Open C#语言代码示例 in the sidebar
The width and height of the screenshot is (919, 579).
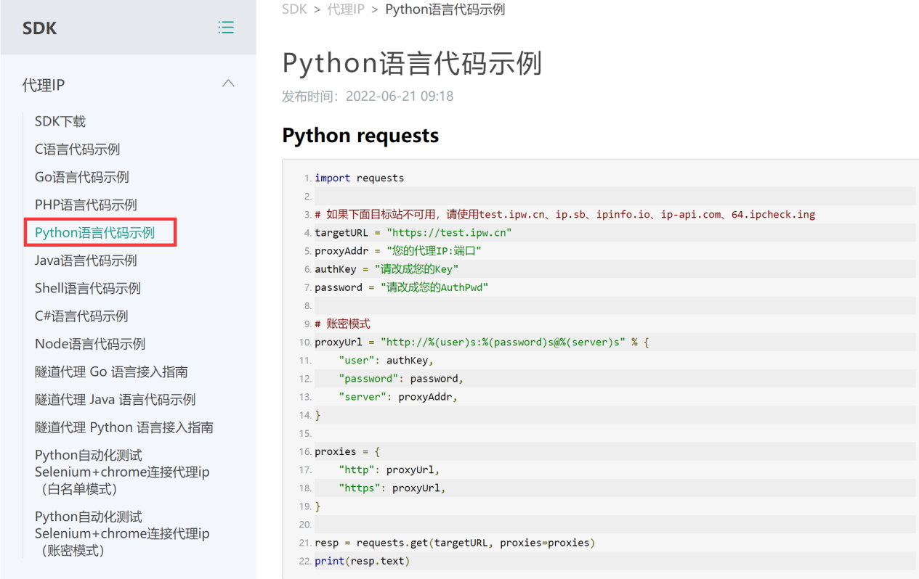81,316
